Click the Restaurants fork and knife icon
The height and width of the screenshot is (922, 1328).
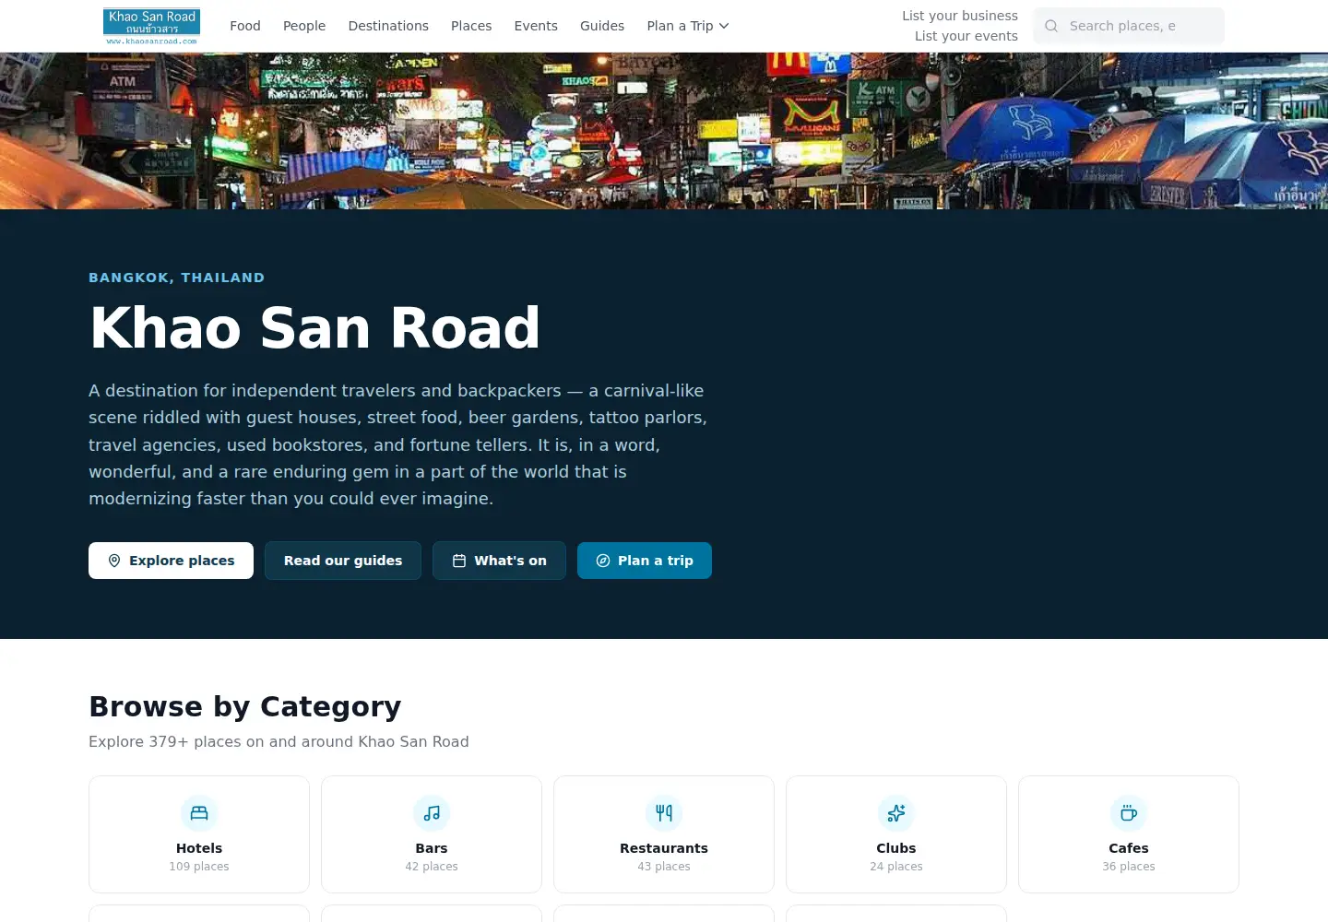coord(664,813)
